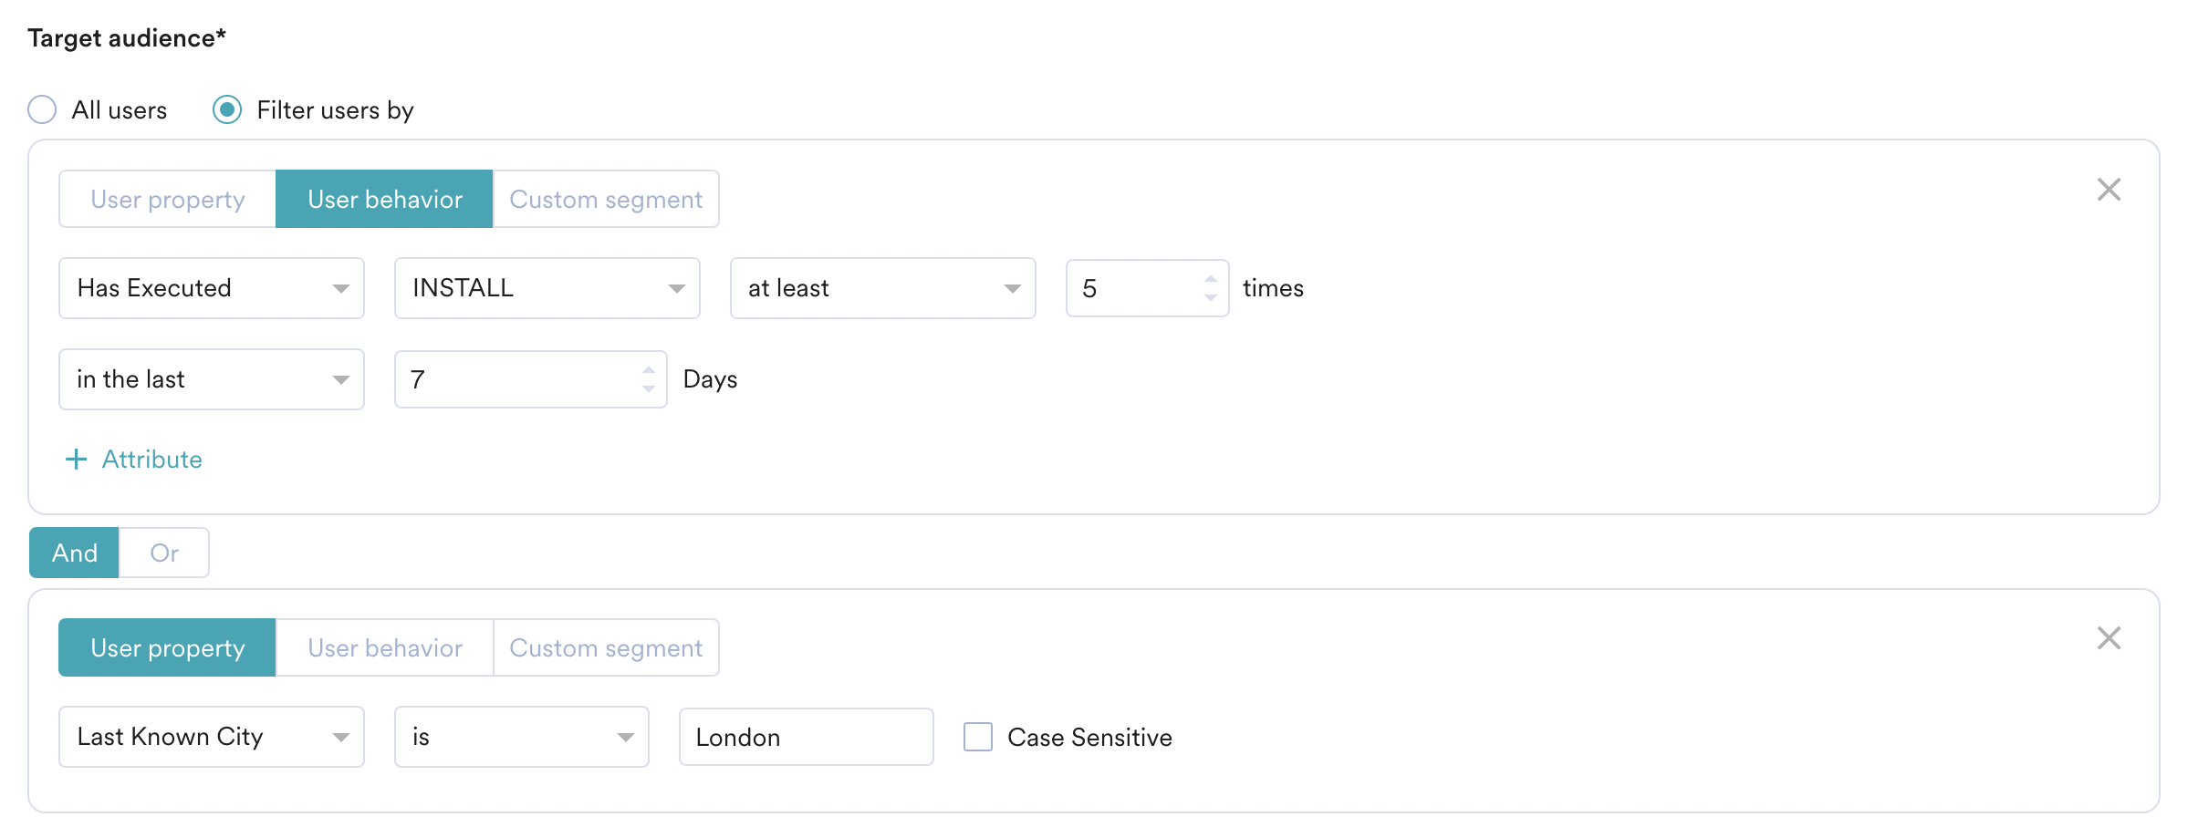This screenshot has height=838, width=2188.
Task: Enable the Case Sensitive checkbox
Action: tap(978, 737)
